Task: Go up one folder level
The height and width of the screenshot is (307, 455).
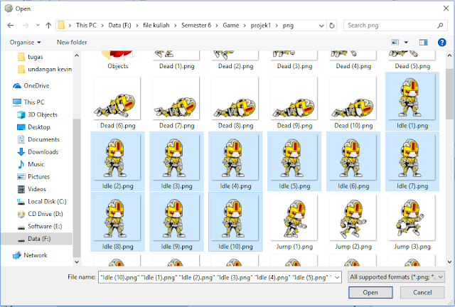Action: click(x=48, y=26)
